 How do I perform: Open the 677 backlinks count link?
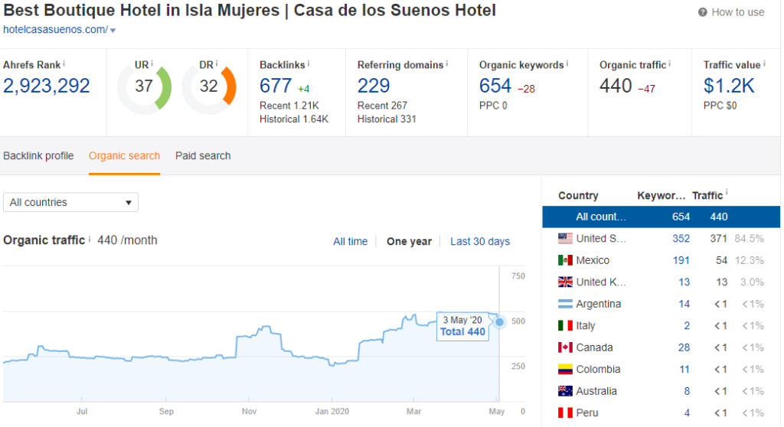click(x=276, y=85)
